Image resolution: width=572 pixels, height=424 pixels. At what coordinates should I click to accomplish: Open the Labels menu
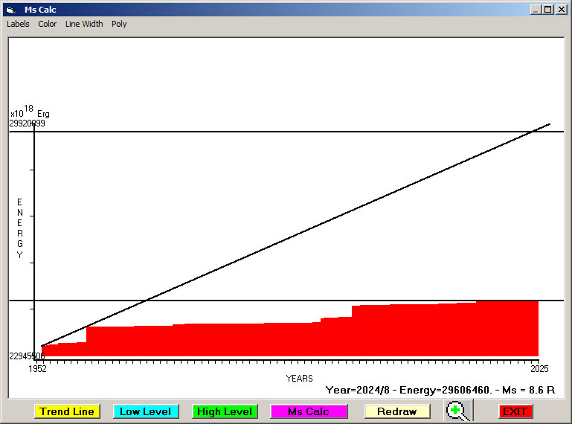[18, 24]
